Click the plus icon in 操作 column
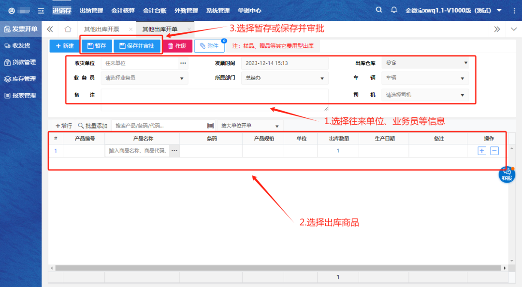This screenshot has width=522, height=287. coord(482,151)
